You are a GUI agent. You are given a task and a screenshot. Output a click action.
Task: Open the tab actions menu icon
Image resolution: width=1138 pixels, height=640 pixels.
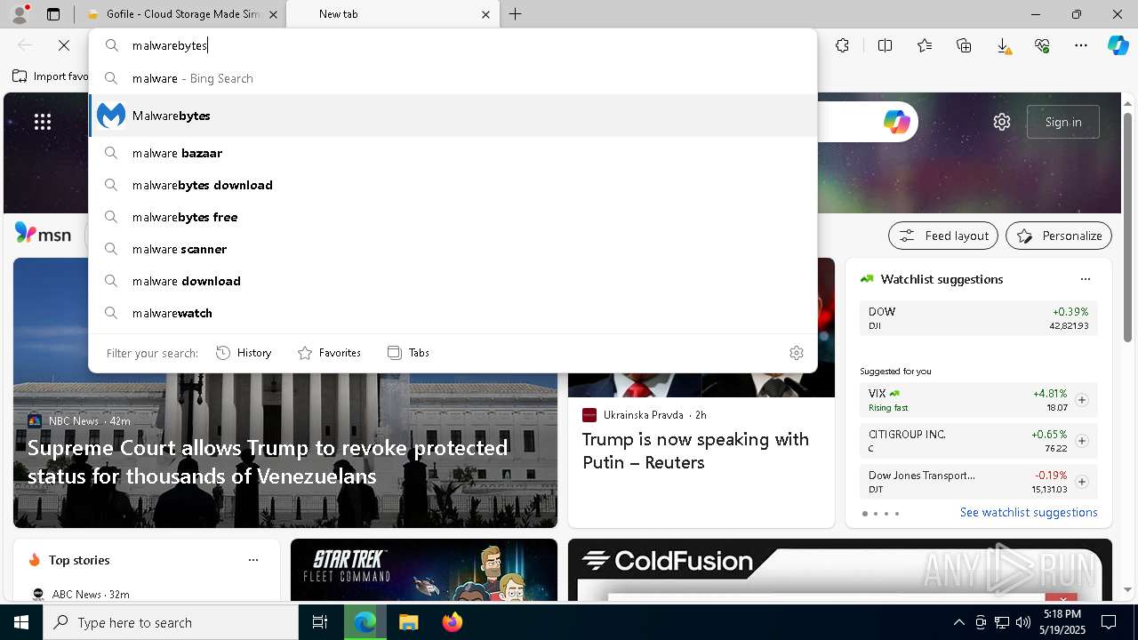[53, 14]
